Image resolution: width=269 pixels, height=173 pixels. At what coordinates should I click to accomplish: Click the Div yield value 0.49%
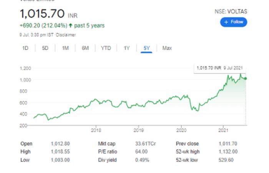142,160
